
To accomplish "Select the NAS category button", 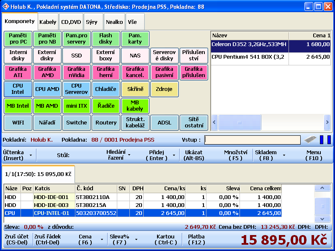I will pyautogui.click(x=135, y=56).
